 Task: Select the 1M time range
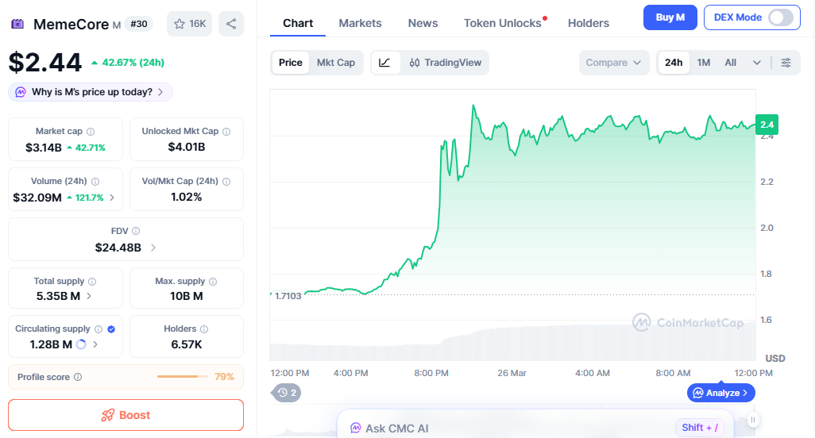pos(704,63)
